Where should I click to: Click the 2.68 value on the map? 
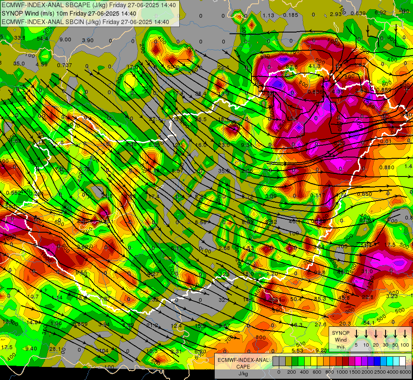[x=224, y=248]
